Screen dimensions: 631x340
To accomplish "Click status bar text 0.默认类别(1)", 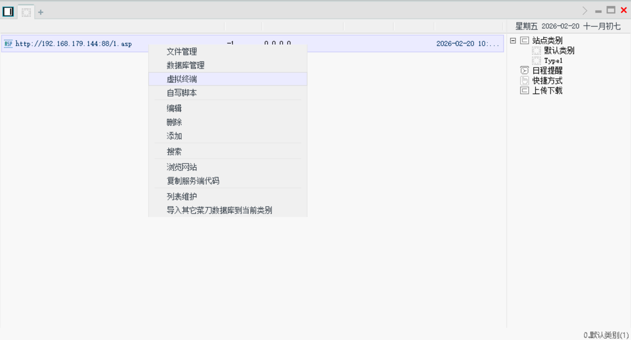I will point(606,335).
